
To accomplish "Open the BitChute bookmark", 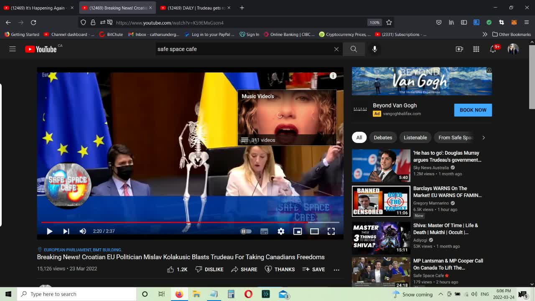I will point(111,34).
